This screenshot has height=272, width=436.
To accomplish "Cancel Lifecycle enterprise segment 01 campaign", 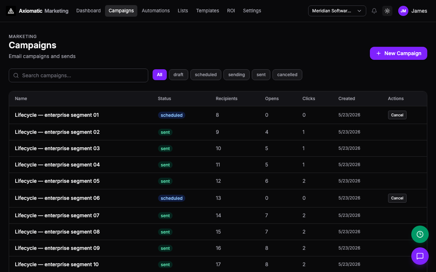I will (397, 115).
